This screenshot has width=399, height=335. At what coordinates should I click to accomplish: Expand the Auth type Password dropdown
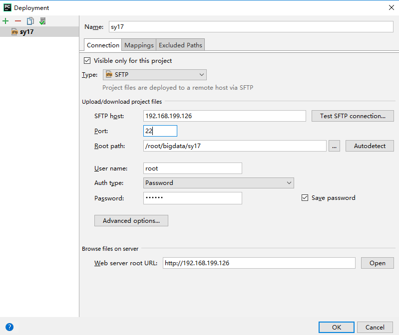pyautogui.click(x=218, y=183)
